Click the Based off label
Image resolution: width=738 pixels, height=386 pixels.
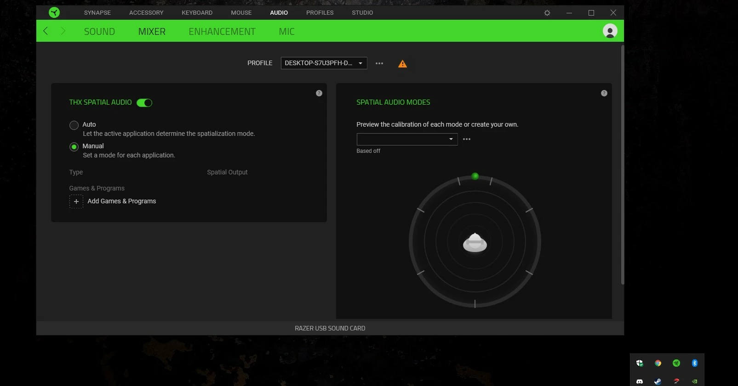tap(368, 151)
